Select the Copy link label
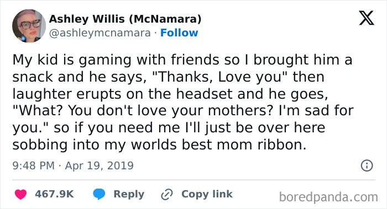This screenshot has height=209, width=387. 207,194
